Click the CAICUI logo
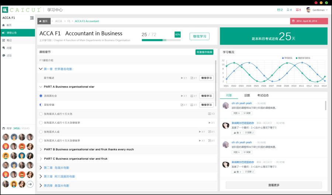The width and height of the screenshot is (332, 195). pyautogui.click(x=21, y=10)
